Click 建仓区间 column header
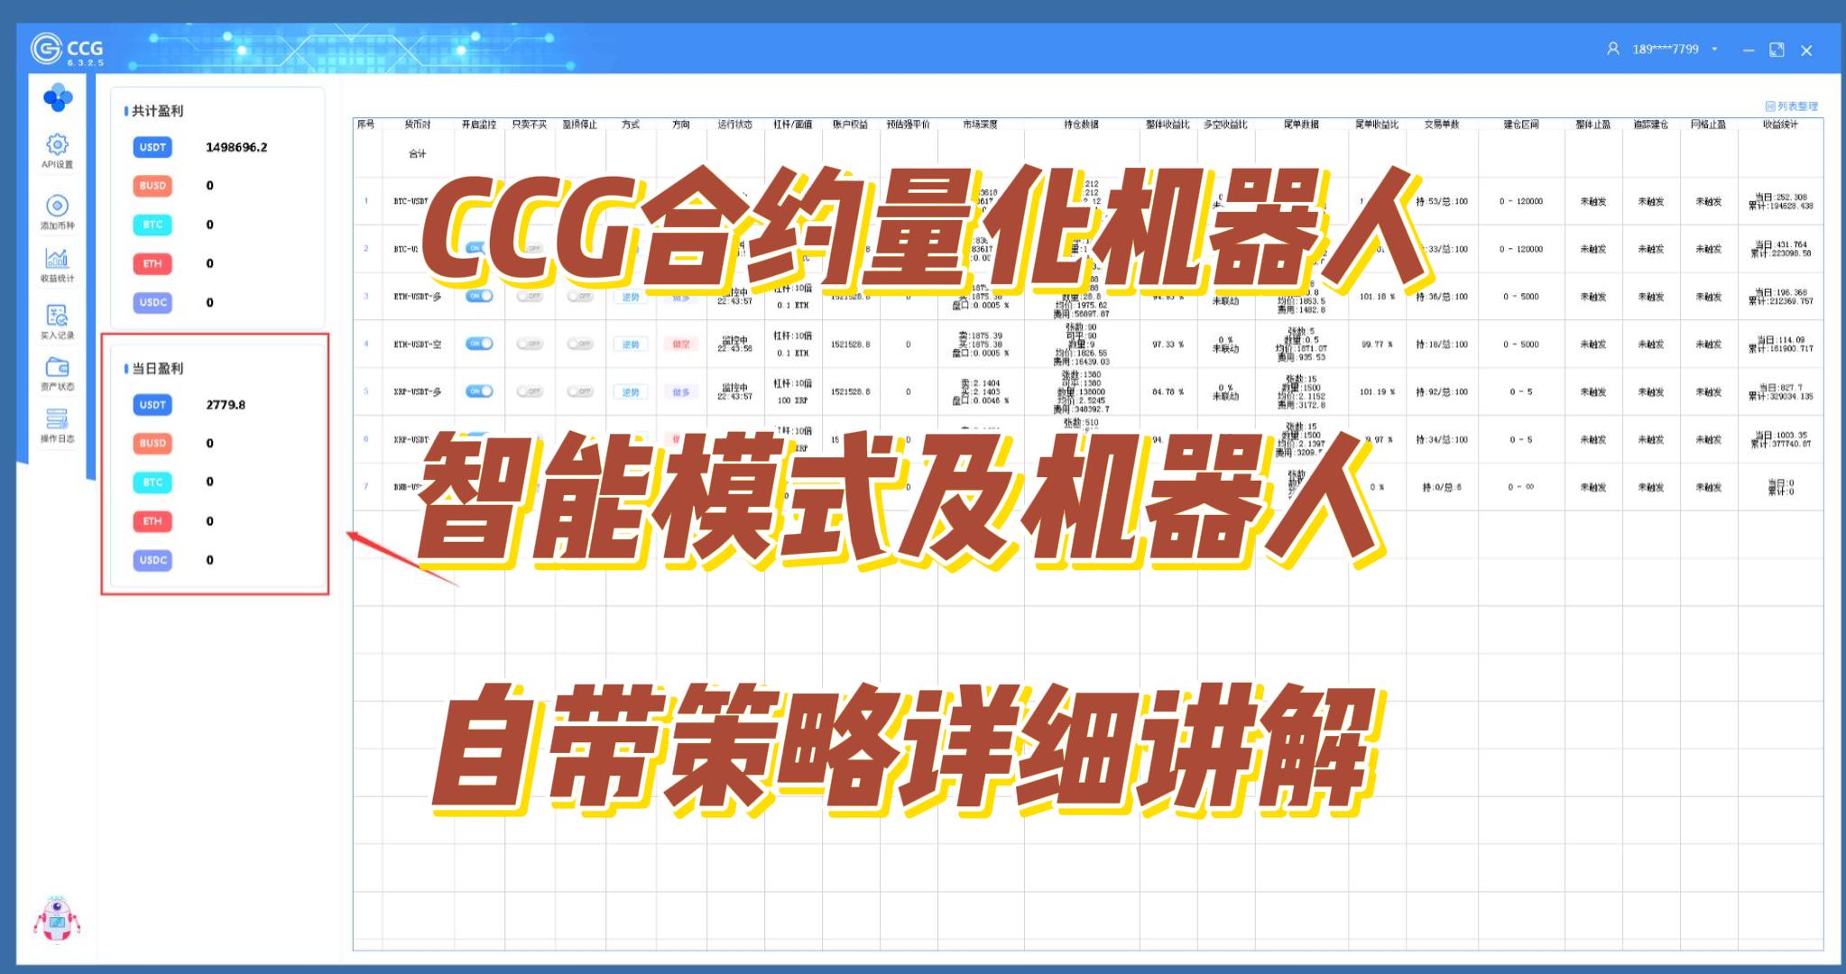Viewport: 1846px width, 974px height. click(x=1520, y=124)
